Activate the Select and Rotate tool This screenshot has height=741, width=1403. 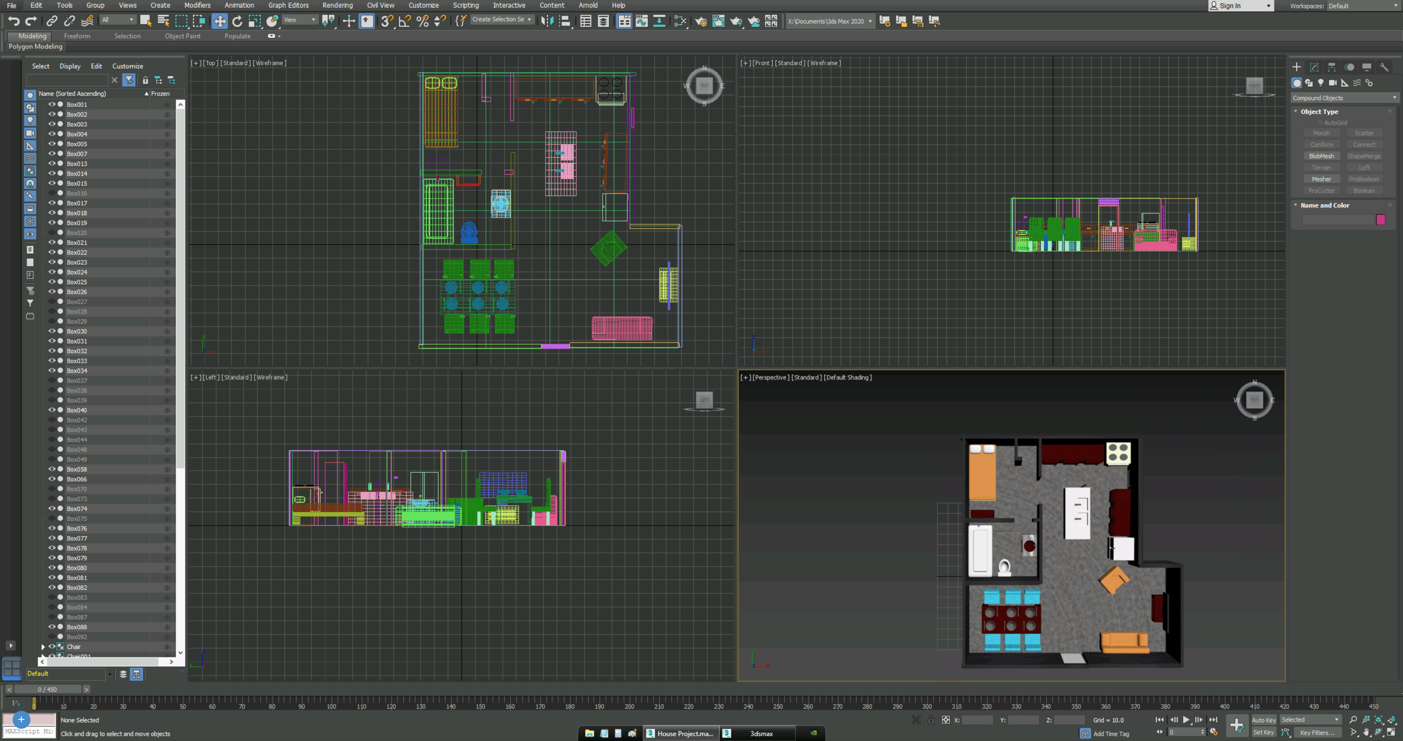(x=237, y=21)
